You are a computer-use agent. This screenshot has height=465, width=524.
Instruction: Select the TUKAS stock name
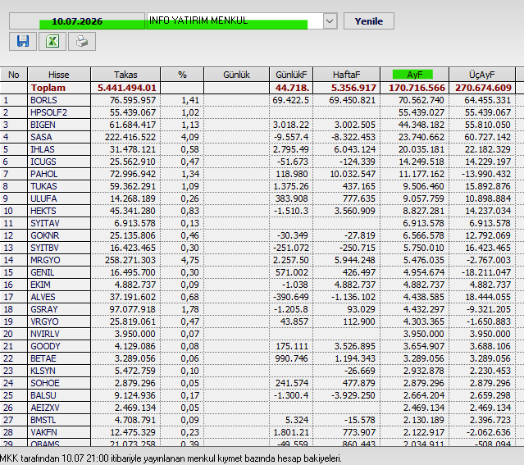(x=43, y=186)
